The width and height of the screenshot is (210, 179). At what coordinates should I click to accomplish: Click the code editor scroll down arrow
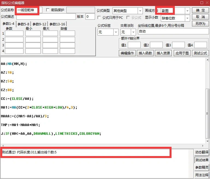(208, 141)
